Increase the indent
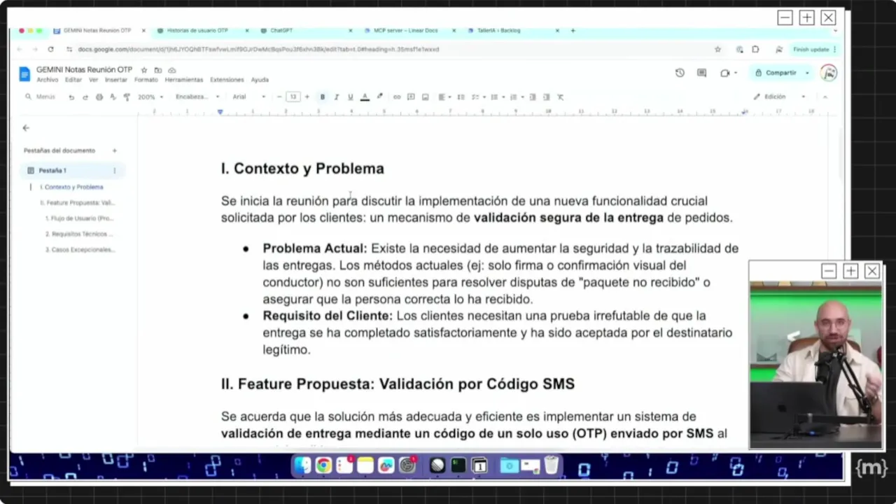The width and height of the screenshot is (896, 504). 547,97
